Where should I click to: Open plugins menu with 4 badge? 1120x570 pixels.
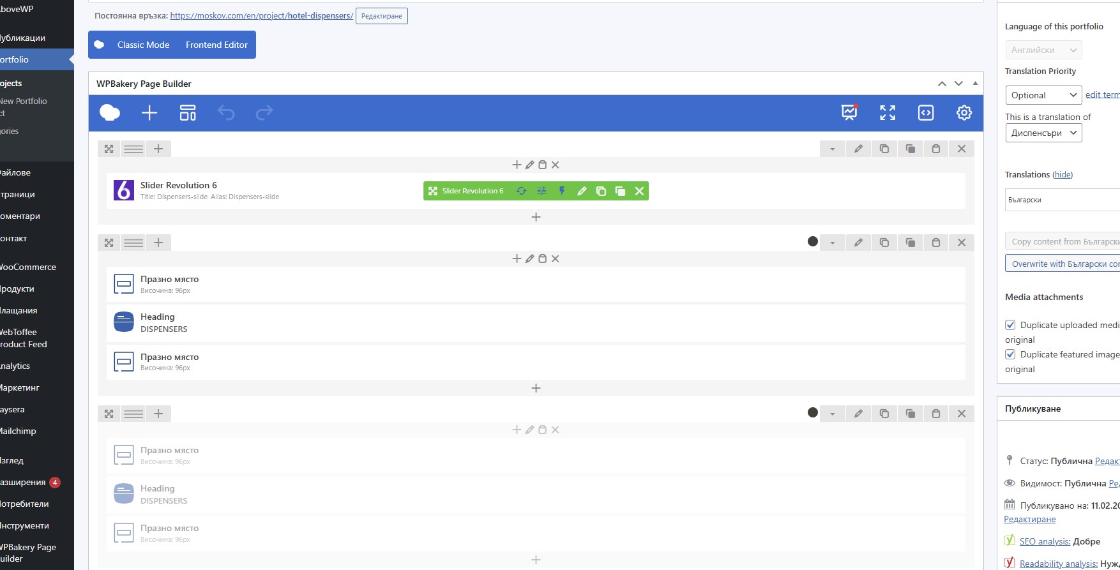(37, 482)
